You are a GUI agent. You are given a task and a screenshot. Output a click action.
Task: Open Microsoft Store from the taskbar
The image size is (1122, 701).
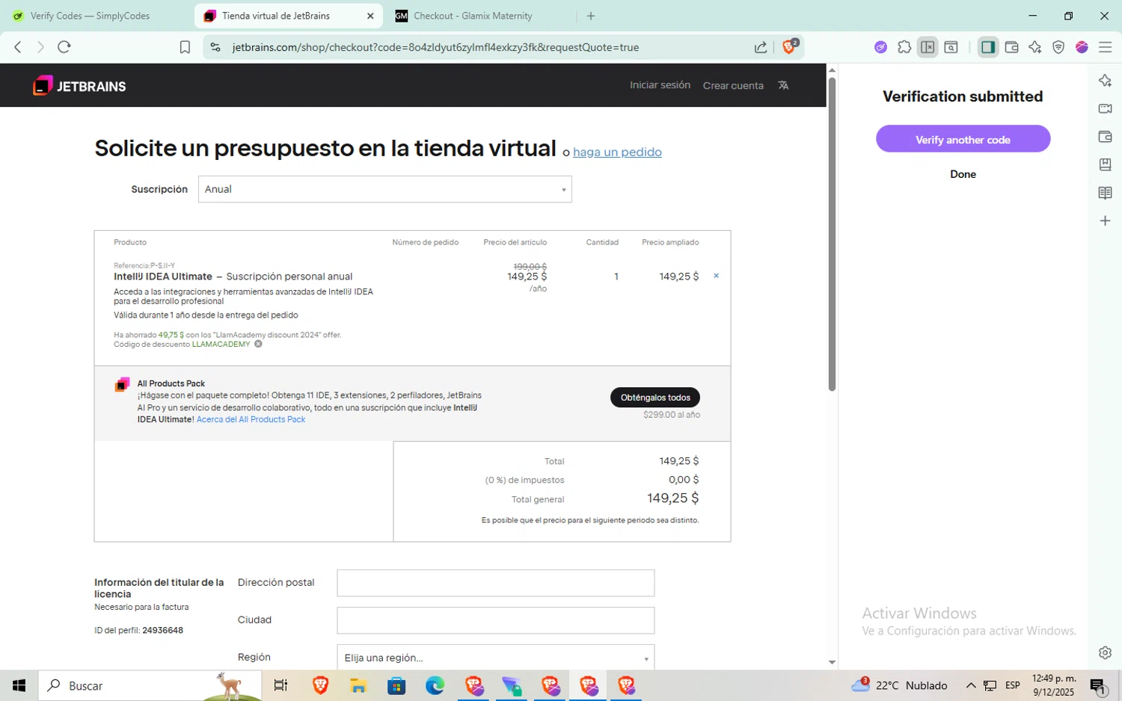[396, 685]
